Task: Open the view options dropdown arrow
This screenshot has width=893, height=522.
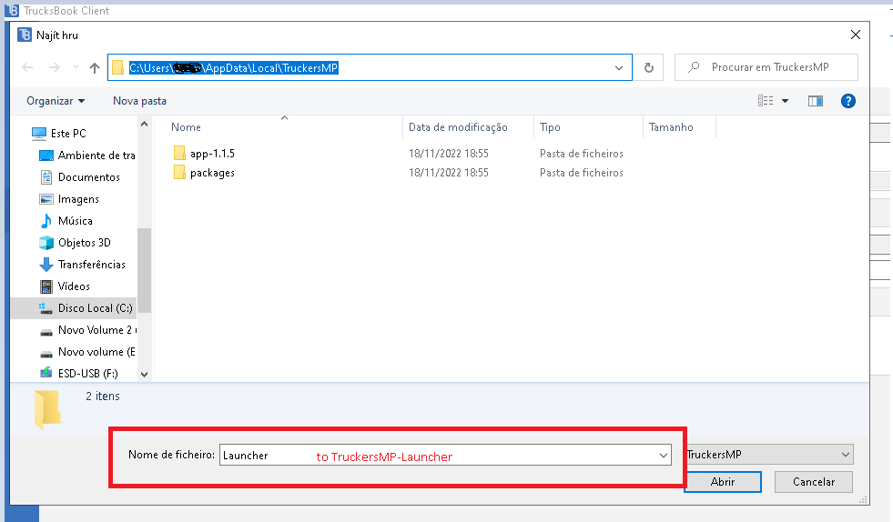Action: (x=785, y=101)
